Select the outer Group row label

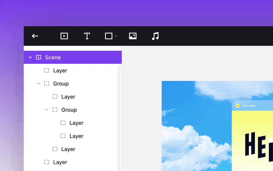point(61,84)
